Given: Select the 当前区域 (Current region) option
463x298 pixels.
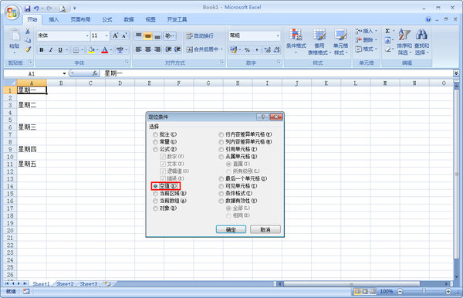Looking at the screenshot, I should pyautogui.click(x=155, y=194).
